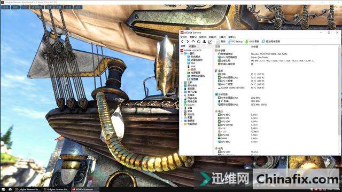Switch to the Favorites tab in the left panel
342x192 pixels.
click(x=192, y=46)
